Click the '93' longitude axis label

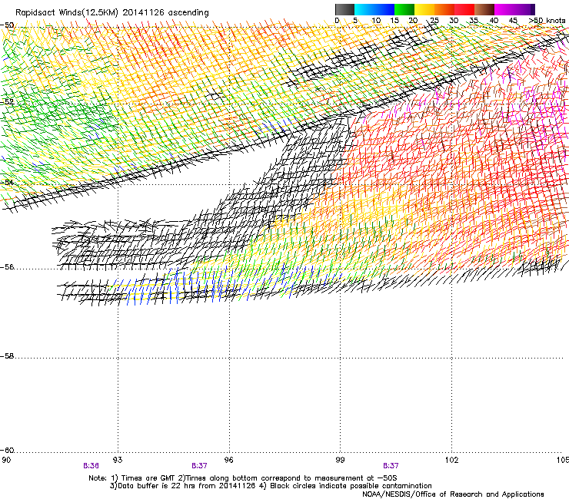click(x=118, y=460)
